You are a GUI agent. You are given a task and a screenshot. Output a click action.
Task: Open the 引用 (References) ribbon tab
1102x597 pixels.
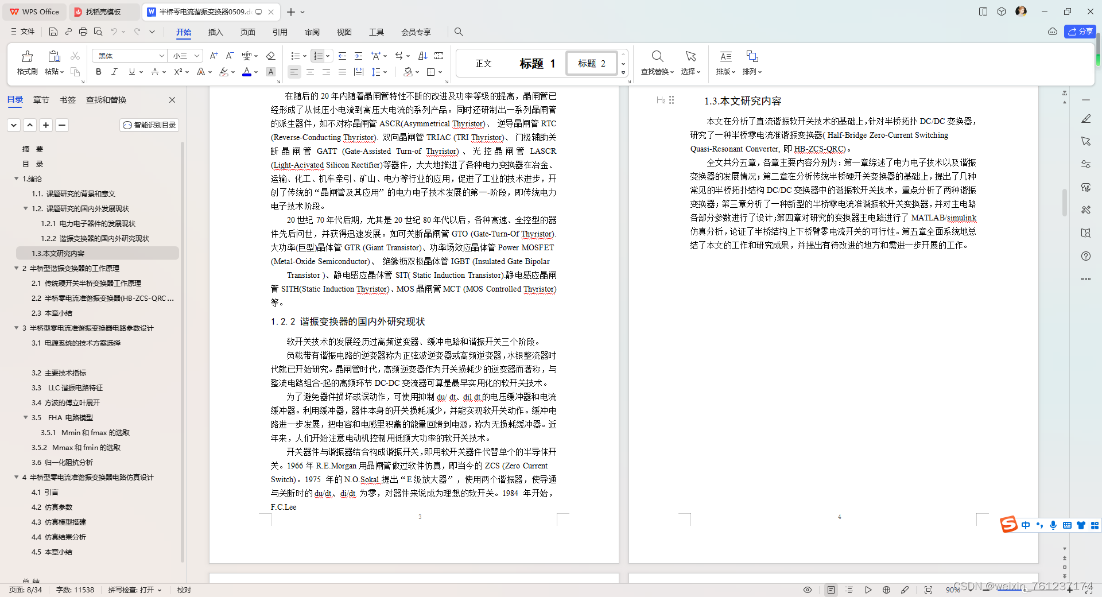(280, 32)
